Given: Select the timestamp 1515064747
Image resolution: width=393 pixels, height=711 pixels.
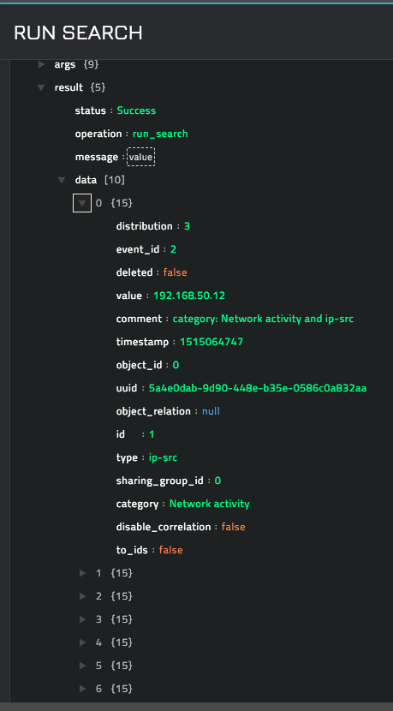Looking at the screenshot, I should (x=211, y=342).
